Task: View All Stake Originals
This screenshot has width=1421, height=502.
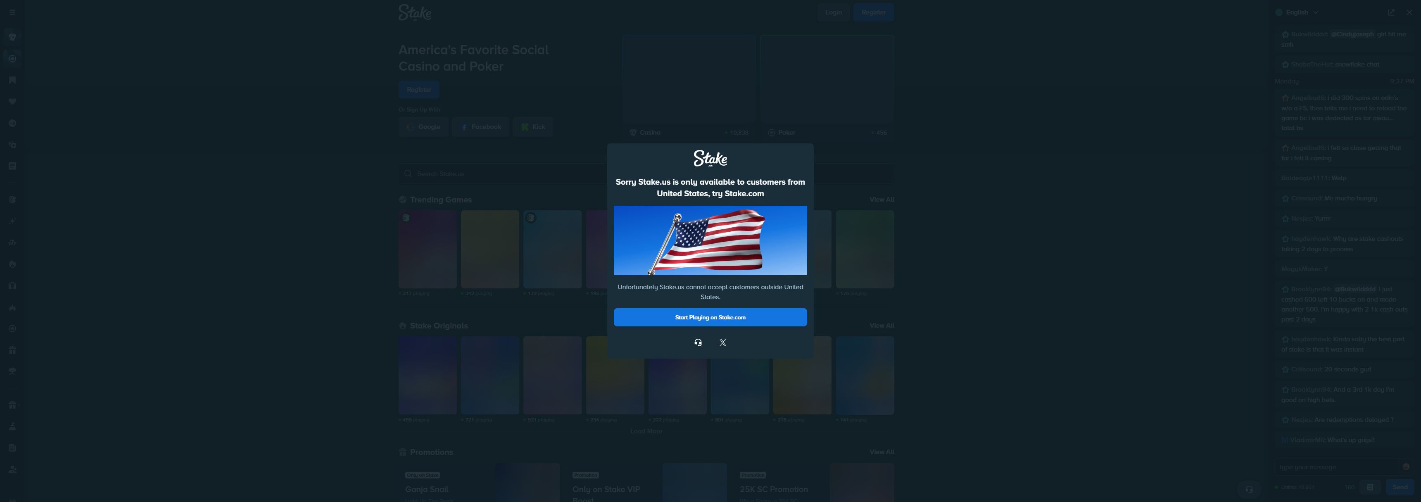Action: [x=882, y=326]
